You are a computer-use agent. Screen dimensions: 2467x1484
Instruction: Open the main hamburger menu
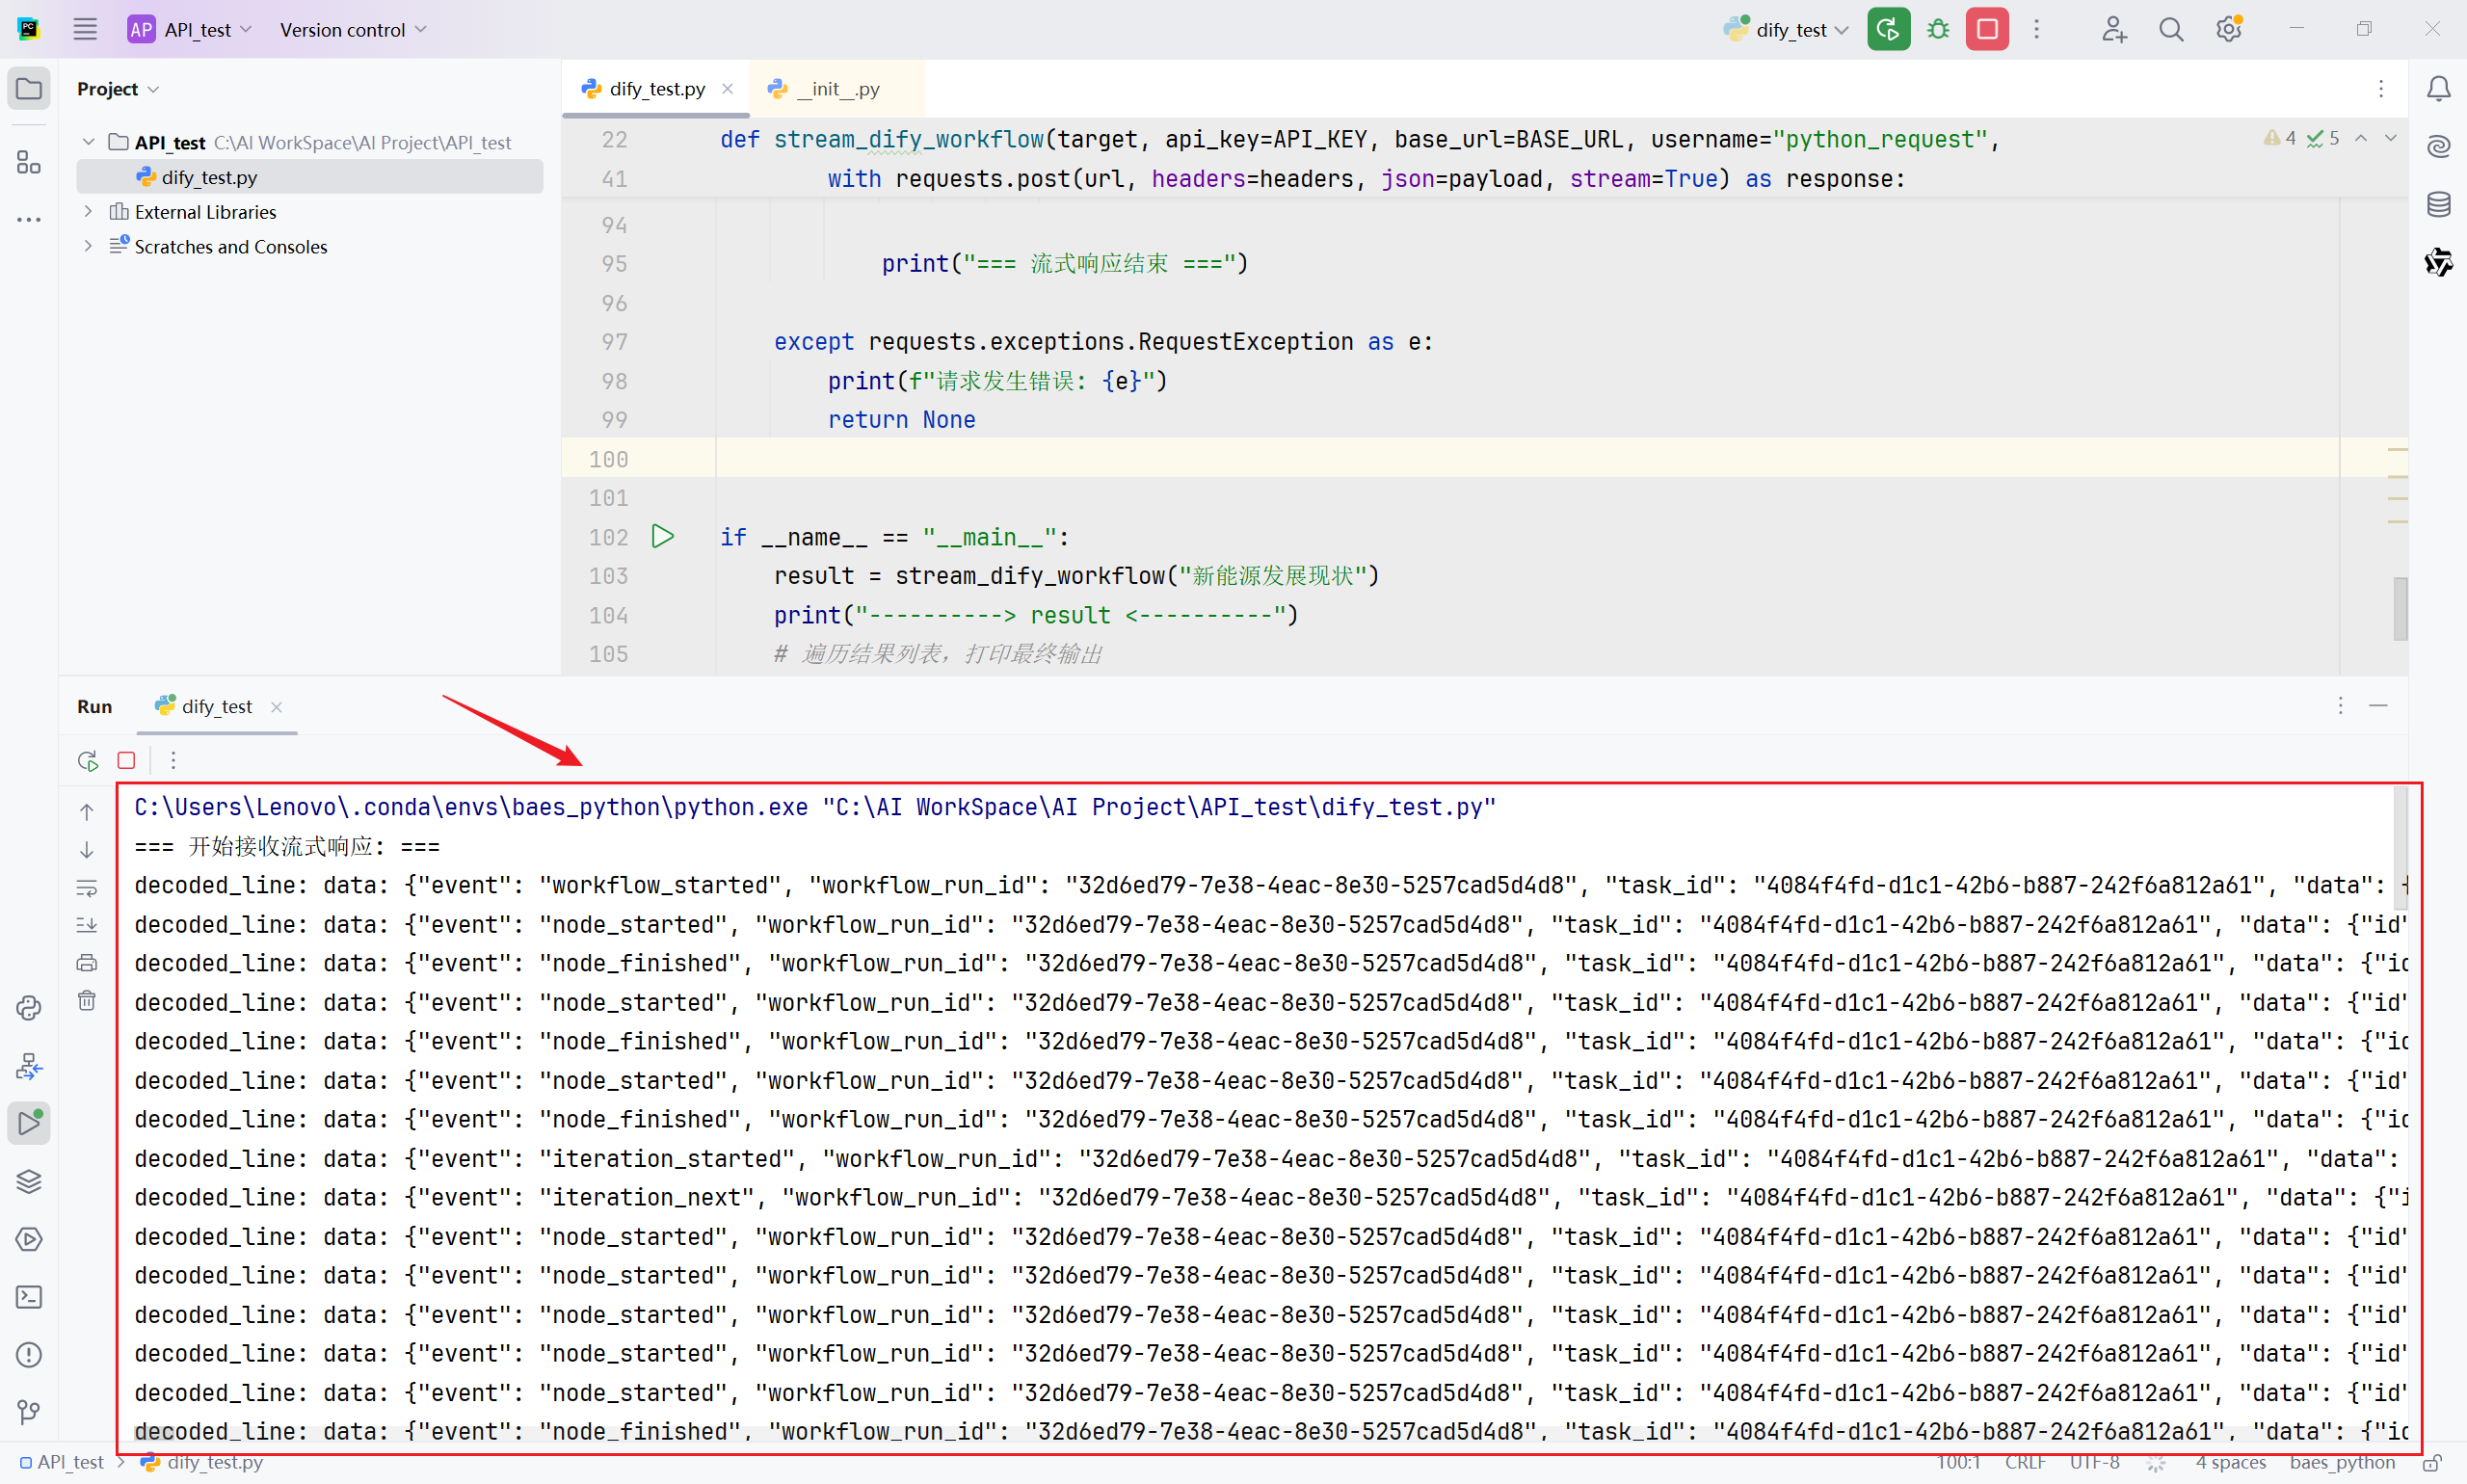85,29
